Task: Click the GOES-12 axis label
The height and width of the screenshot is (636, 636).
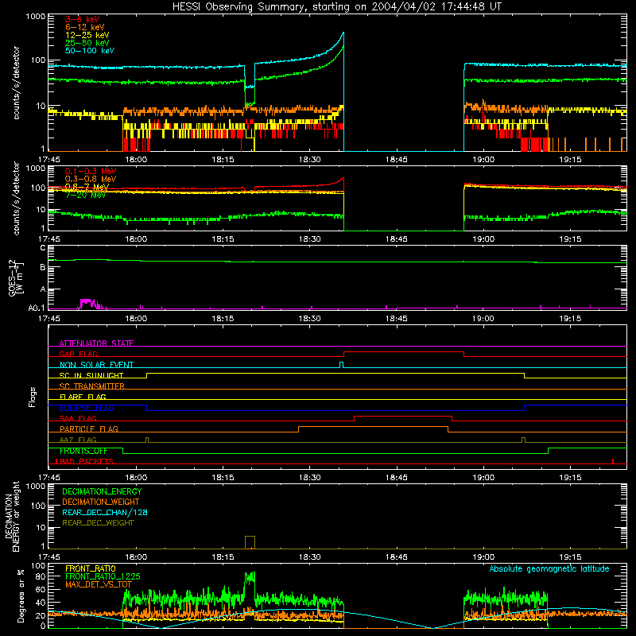Action: pos(16,277)
